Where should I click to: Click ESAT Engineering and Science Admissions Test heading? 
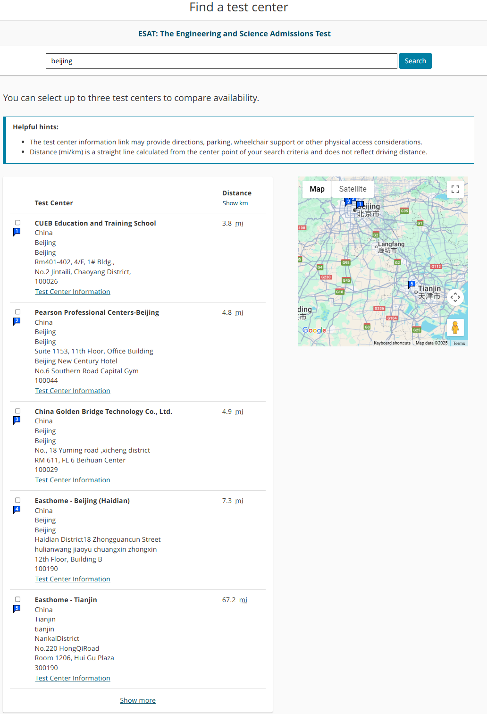pos(235,34)
